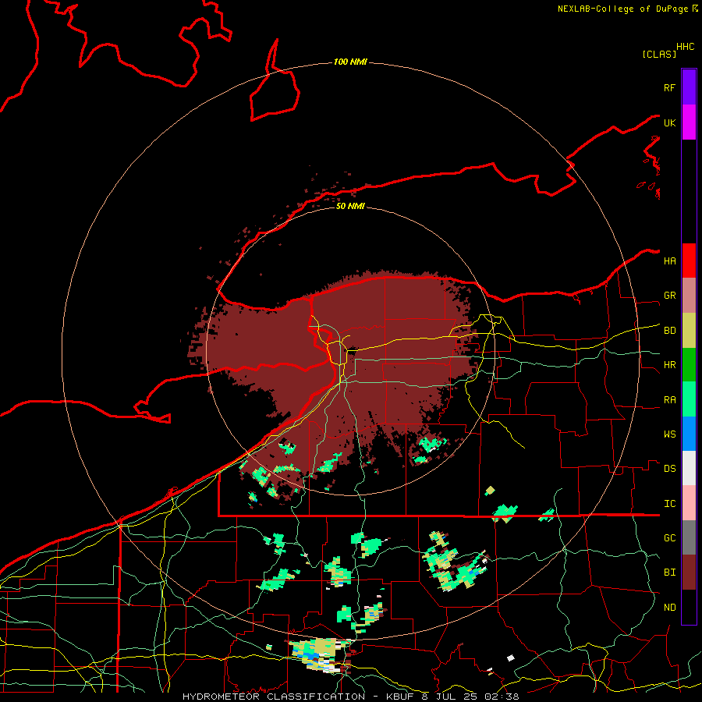Click the ND legend label
This screenshot has height=702, width=702.
click(x=669, y=608)
